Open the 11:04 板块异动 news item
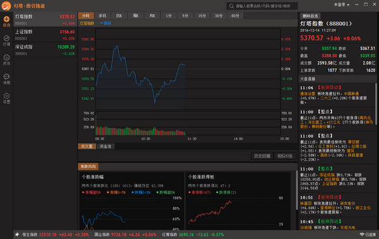 tap(337, 95)
